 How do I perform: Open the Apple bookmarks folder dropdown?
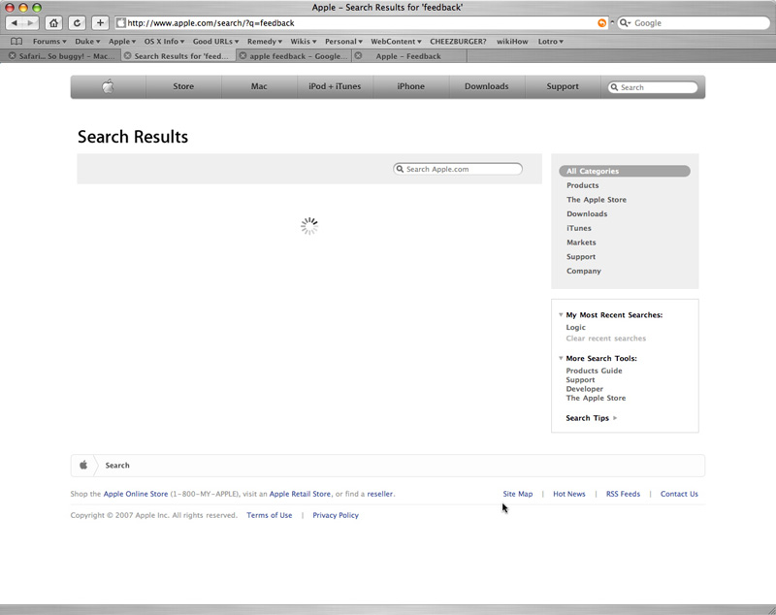coord(119,42)
